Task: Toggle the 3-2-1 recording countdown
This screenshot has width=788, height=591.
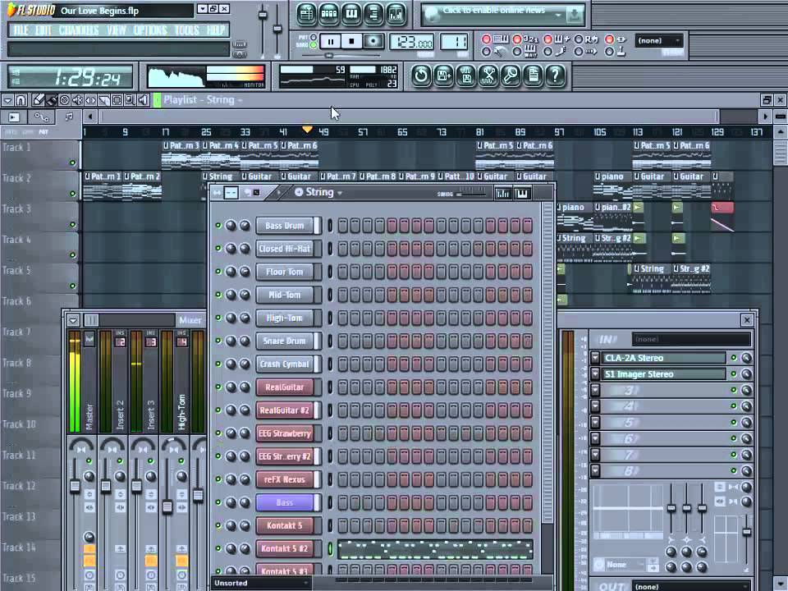Action: tap(516, 39)
